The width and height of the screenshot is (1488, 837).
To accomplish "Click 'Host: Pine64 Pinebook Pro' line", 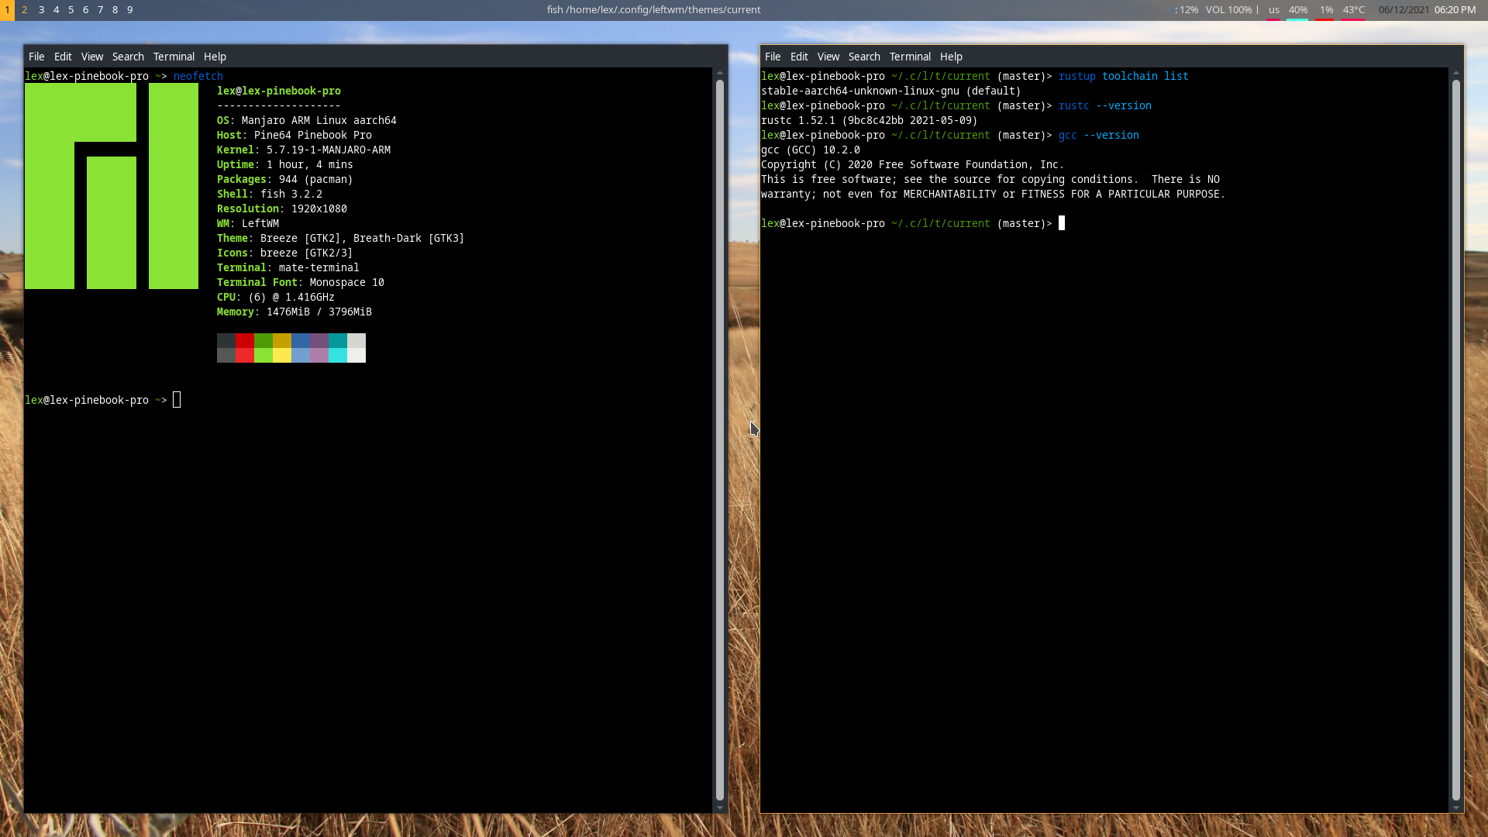I will (294, 135).
